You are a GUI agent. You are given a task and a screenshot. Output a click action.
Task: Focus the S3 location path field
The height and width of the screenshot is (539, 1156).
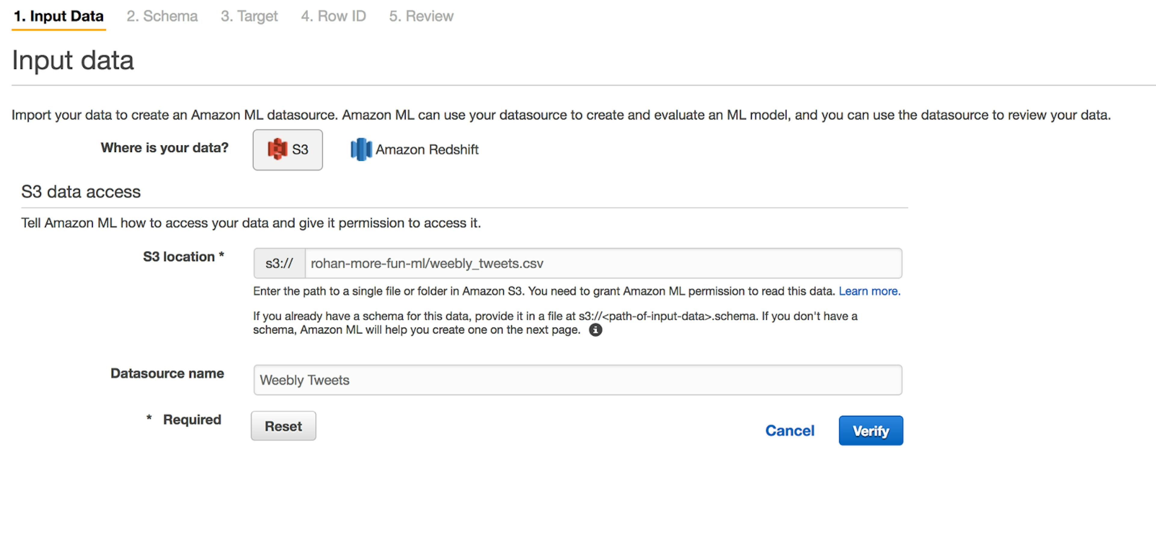[603, 263]
